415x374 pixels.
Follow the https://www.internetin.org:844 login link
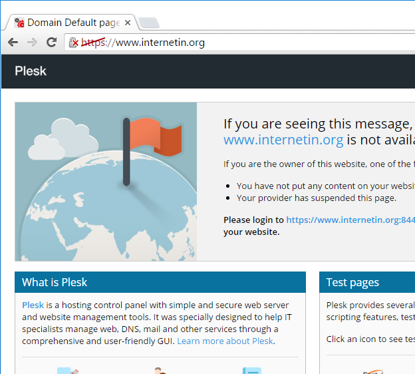point(350,220)
